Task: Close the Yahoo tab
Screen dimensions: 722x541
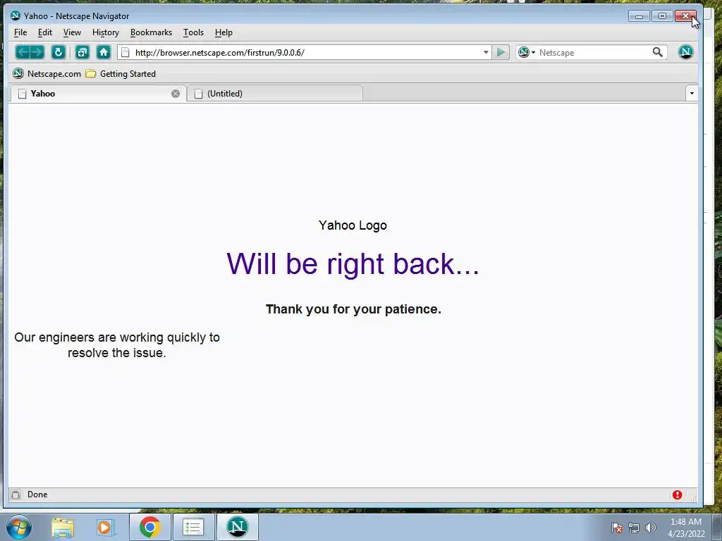Action: (176, 94)
